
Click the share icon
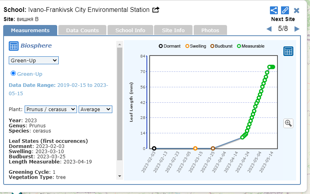click(273, 10)
